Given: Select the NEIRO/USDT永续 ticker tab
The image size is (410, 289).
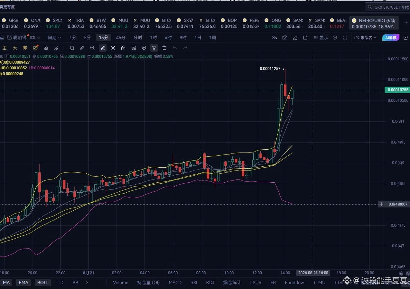Looking at the screenshot, I should tap(374, 23).
